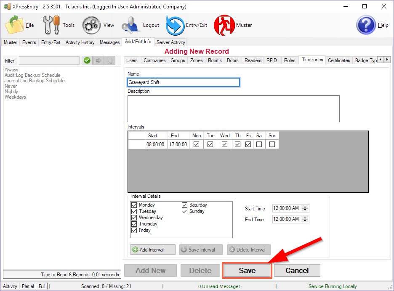Adjust End Time using spinner arrows
The height and width of the screenshot is (291, 394).
(x=306, y=219)
